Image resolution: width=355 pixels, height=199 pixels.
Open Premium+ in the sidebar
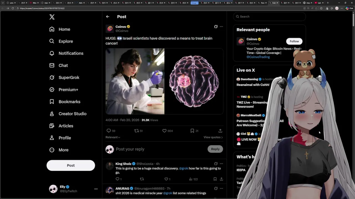64,90
